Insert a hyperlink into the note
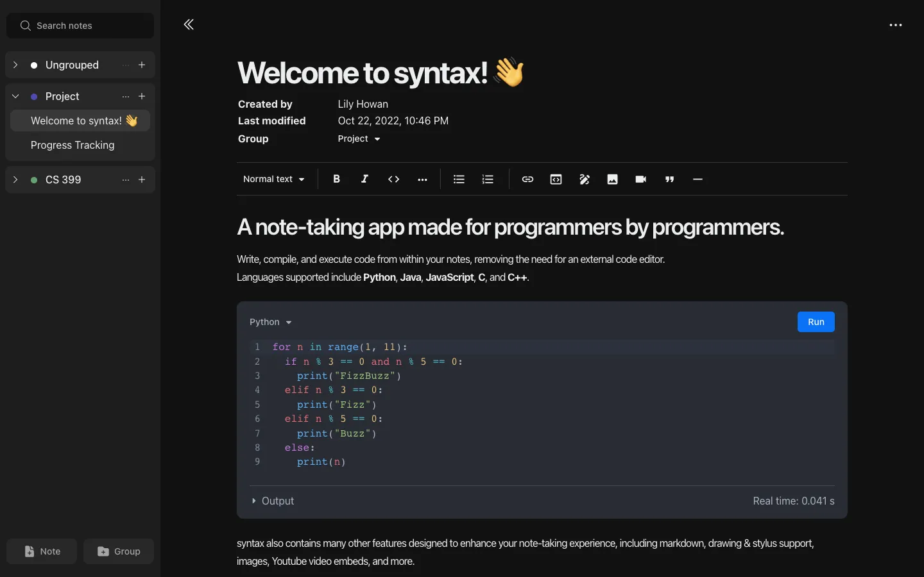The height and width of the screenshot is (577, 924). [x=527, y=180]
